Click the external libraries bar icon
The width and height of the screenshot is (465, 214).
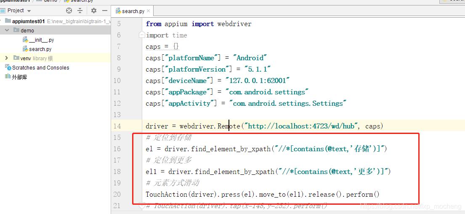(8, 77)
